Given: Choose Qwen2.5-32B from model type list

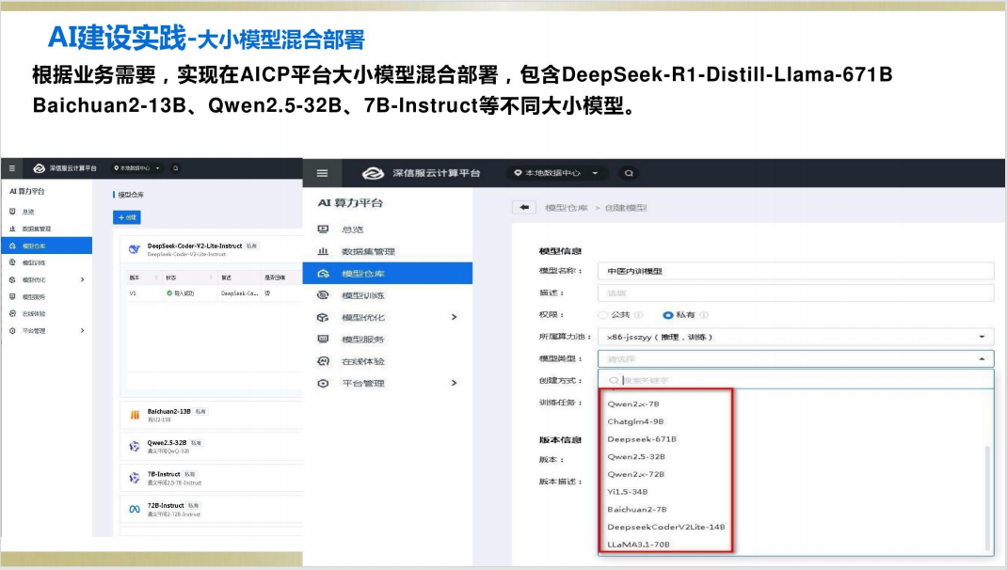Looking at the screenshot, I should click(x=636, y=457).
